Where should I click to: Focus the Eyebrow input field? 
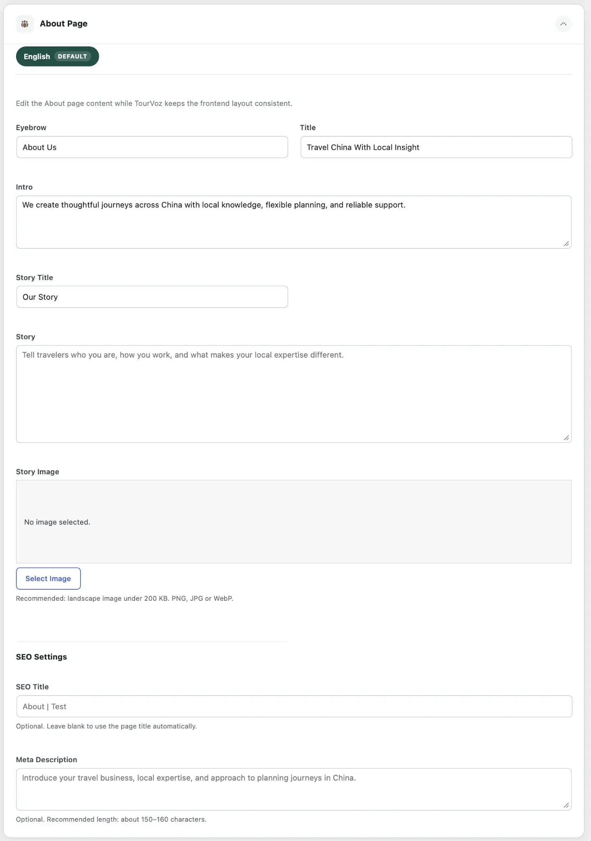152,147
